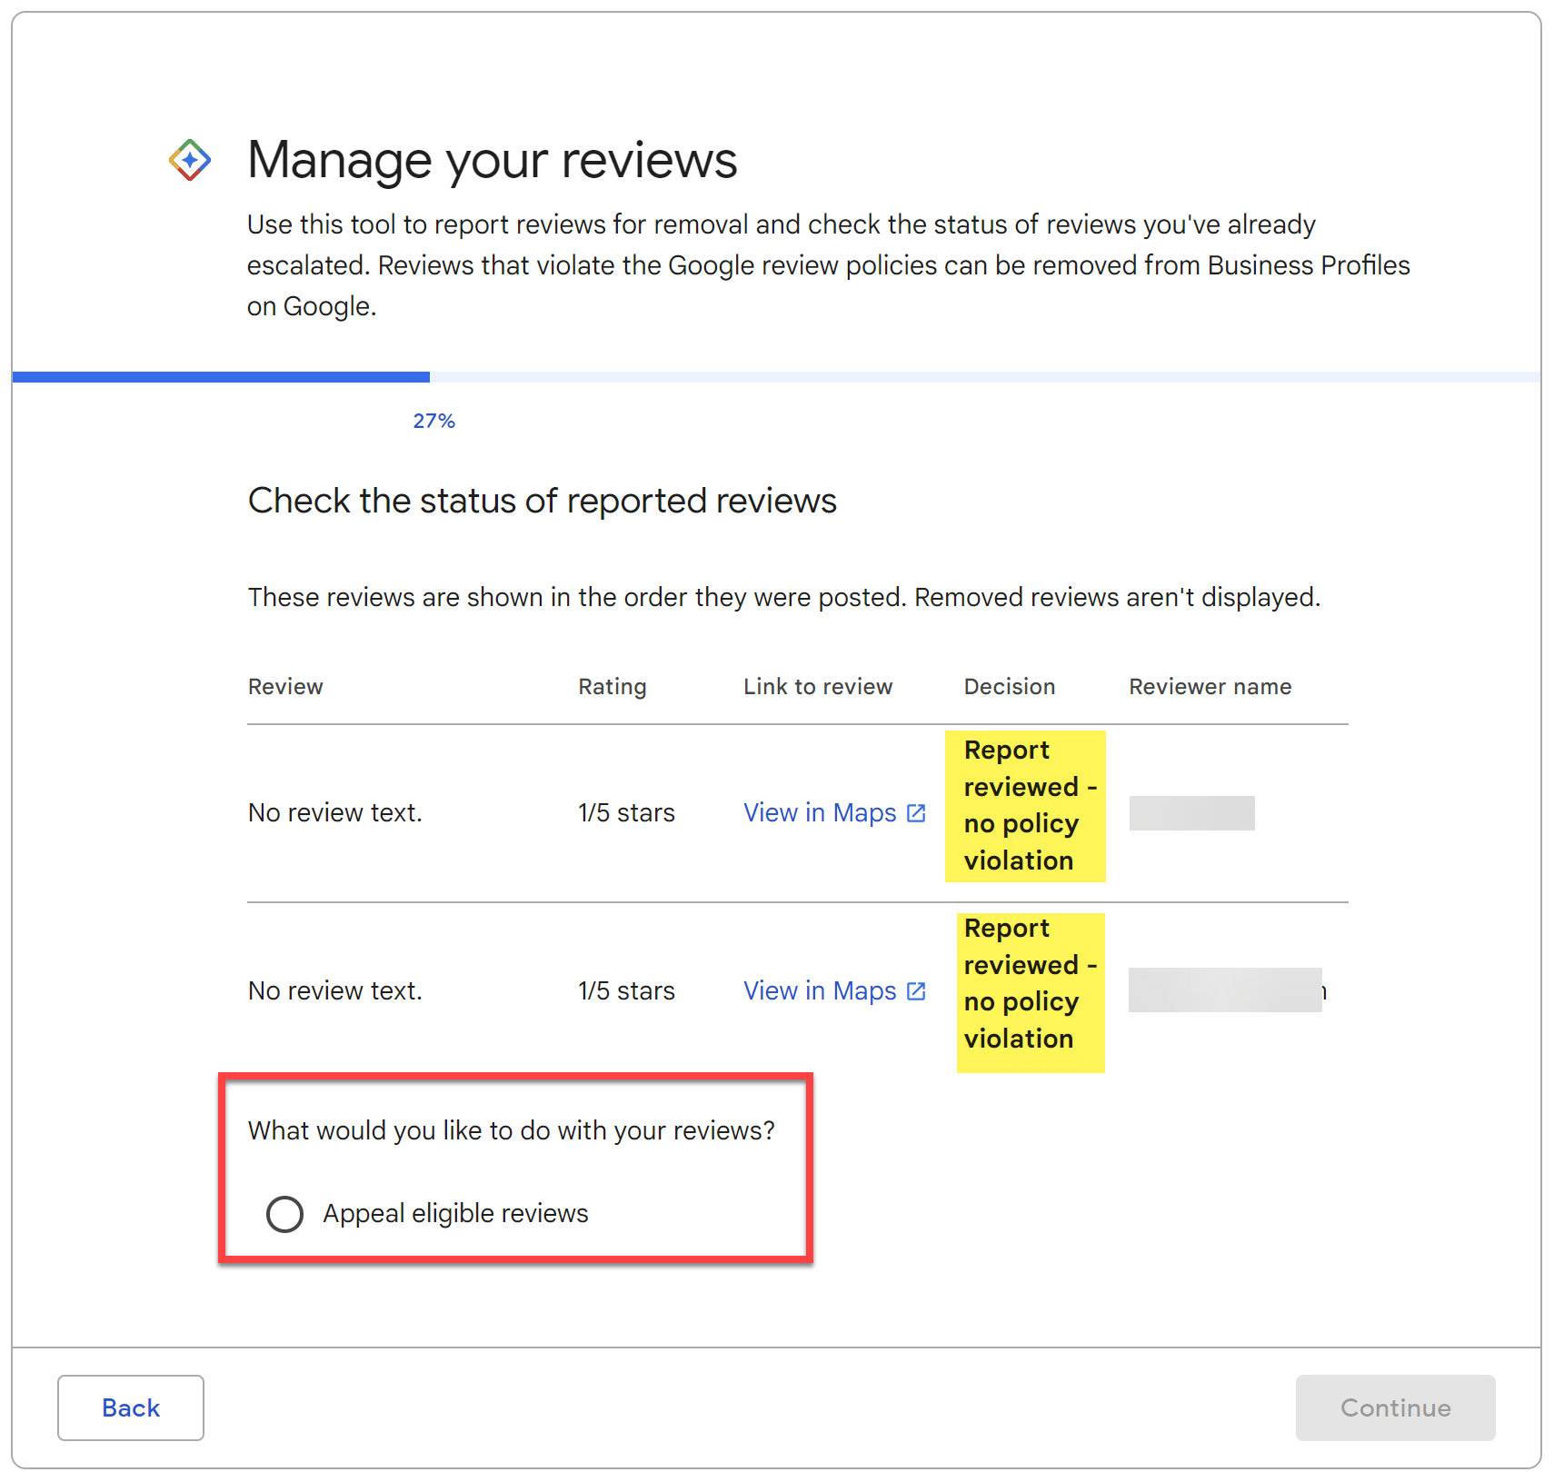The height and width of the screenshot is (1472, 1564).
Task: Click the 1/5 stars rating of second review
Action: pyautogui.click(x=626, y=990)
